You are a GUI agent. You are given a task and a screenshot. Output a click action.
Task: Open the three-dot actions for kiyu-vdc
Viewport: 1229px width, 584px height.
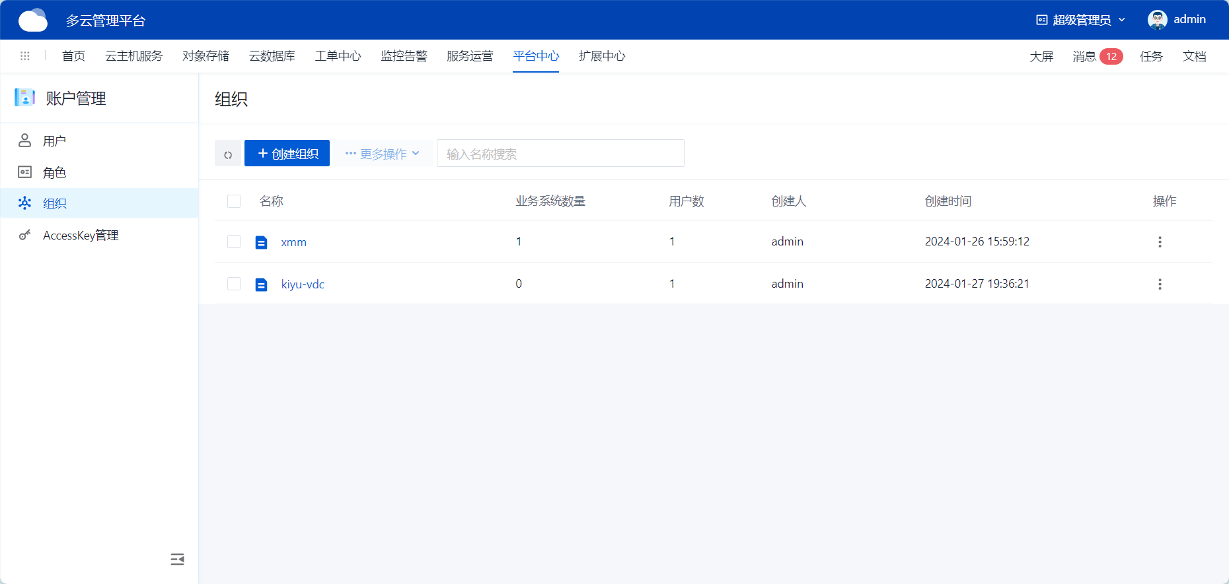point(1159,284)
